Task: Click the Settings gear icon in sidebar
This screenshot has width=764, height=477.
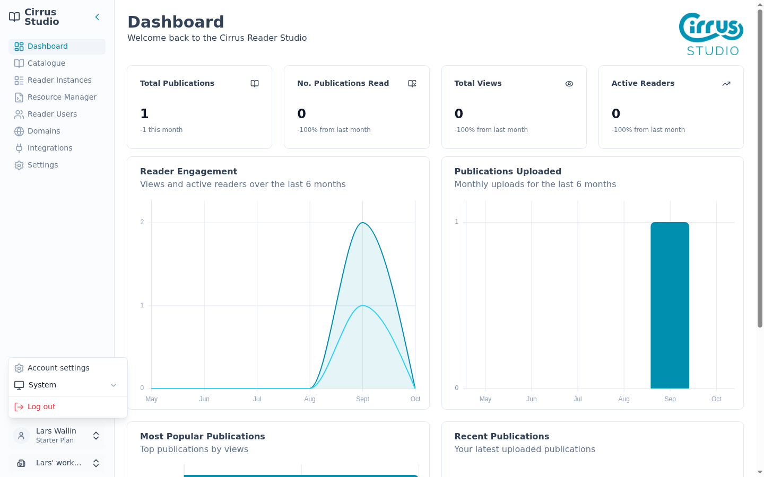Action: tap(19, 165)
